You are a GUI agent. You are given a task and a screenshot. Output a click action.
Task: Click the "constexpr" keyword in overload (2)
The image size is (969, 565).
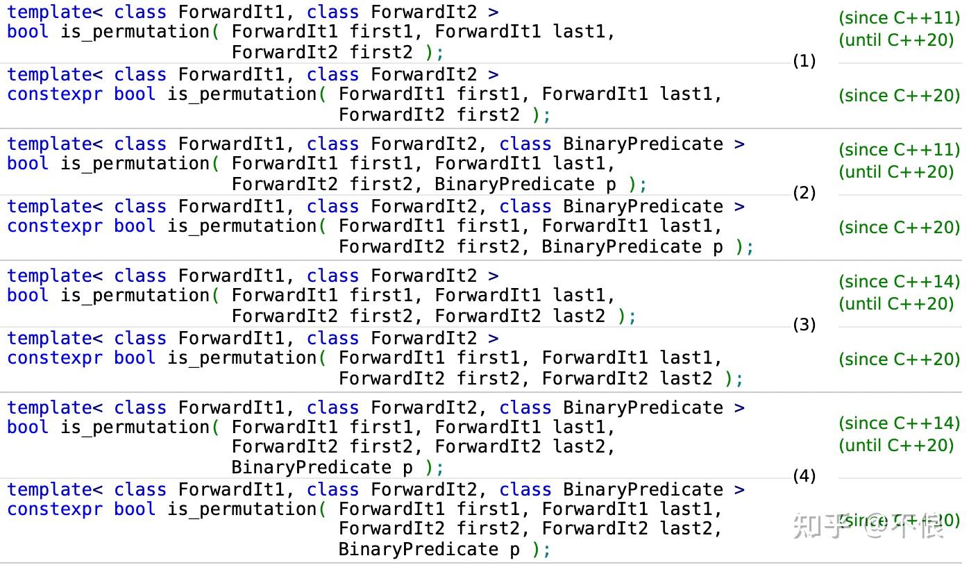[56, 226]
